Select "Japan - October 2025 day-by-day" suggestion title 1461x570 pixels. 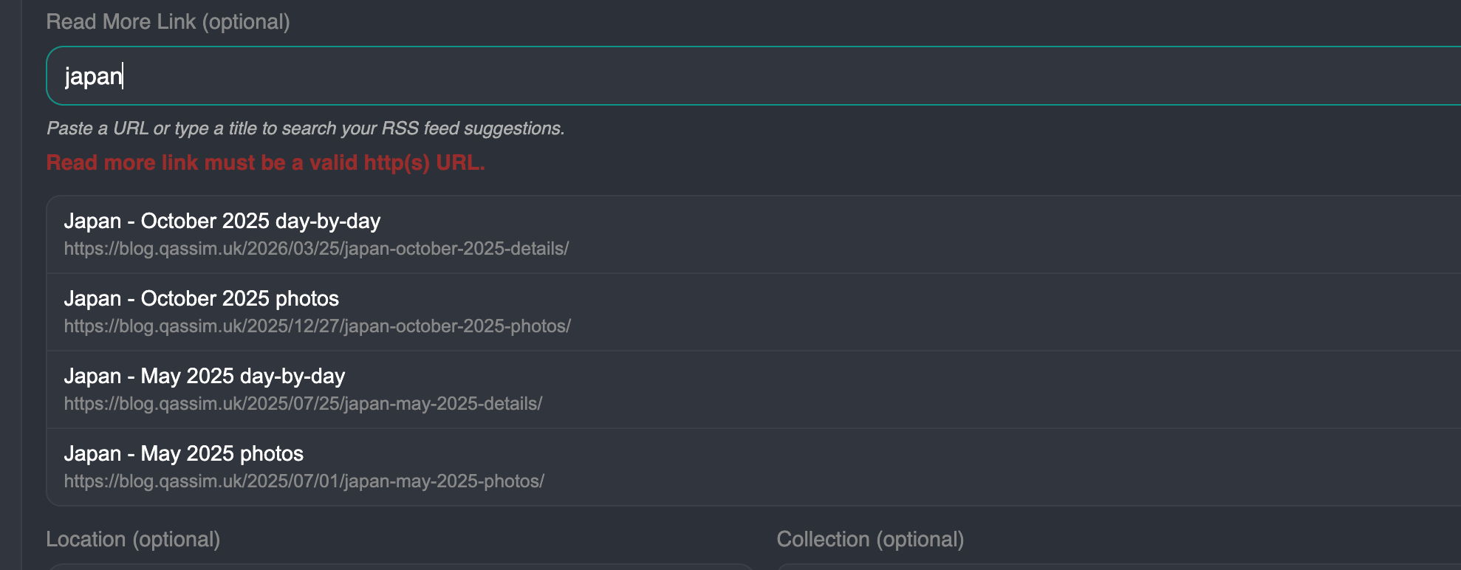tap(222, 222)
